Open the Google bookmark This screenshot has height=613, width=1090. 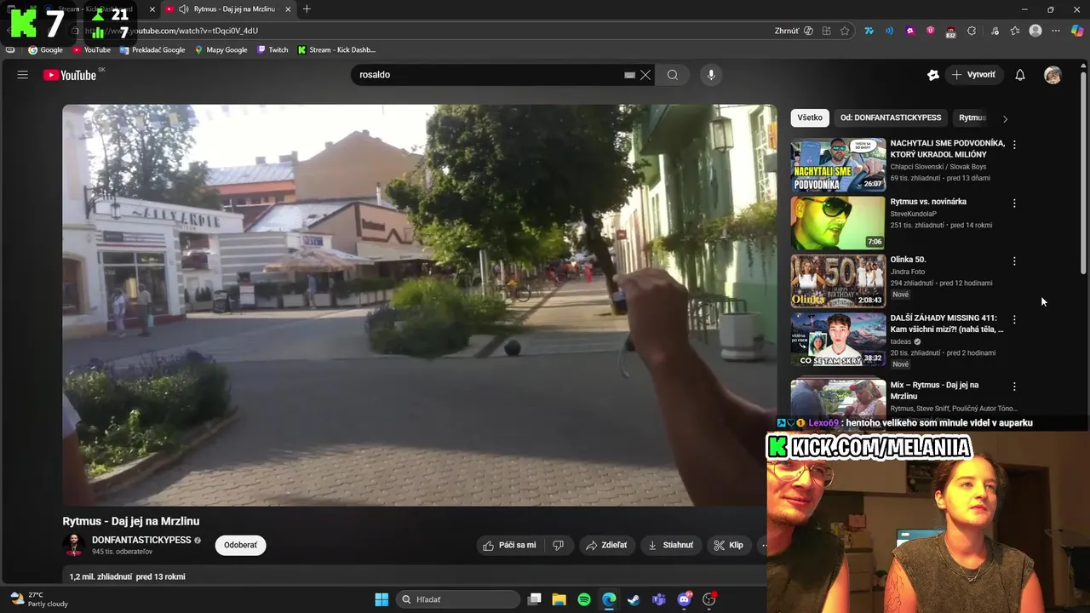click(x=46, y=49)
